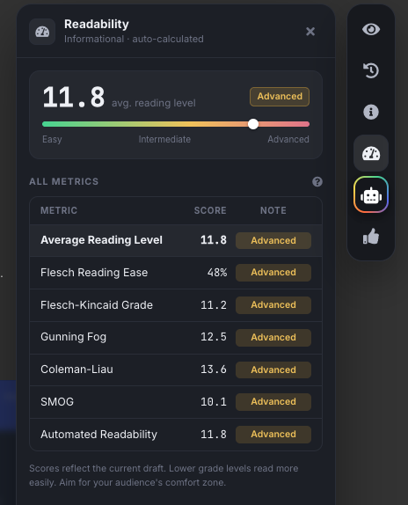Viewport: 408px width, 505px height.
Task: Click the SCORE column header
Action: click(x=210, y=210)
